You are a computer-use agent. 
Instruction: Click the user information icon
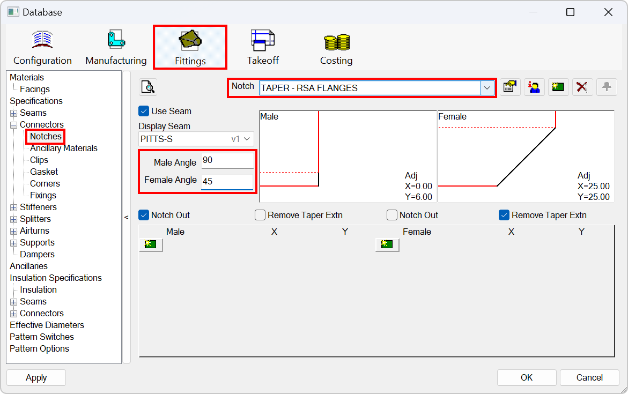click(x=534, y=86)
